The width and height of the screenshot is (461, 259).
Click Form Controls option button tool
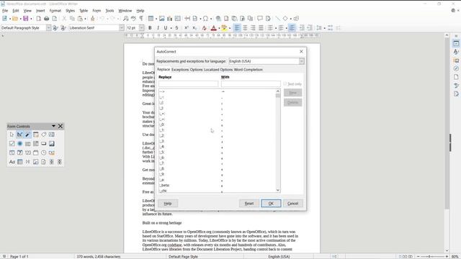[x=19, y=144]
